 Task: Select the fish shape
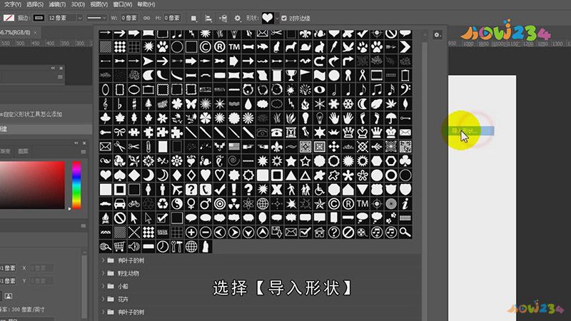coord(262,47)
